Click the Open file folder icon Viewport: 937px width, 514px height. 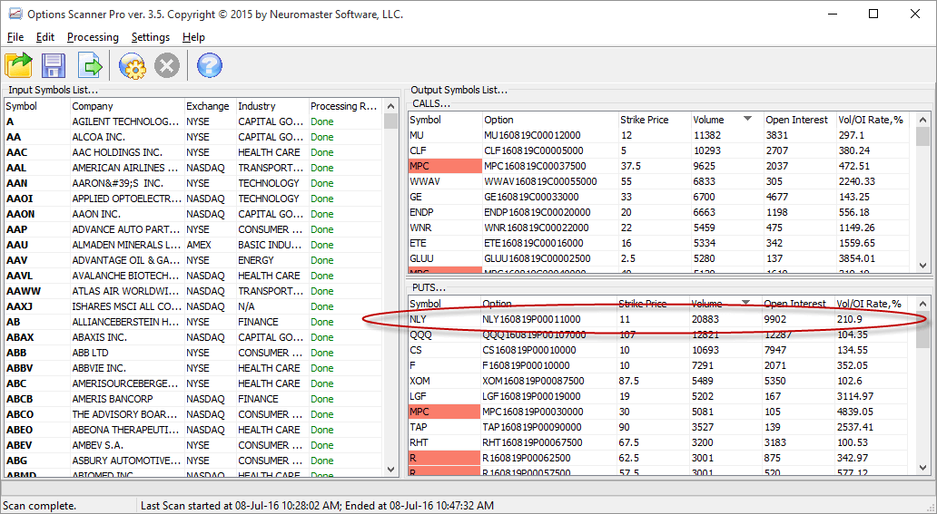coord(18,65)
